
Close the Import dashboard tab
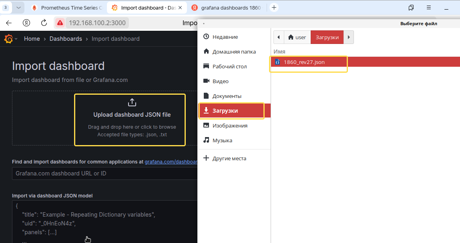180,8
